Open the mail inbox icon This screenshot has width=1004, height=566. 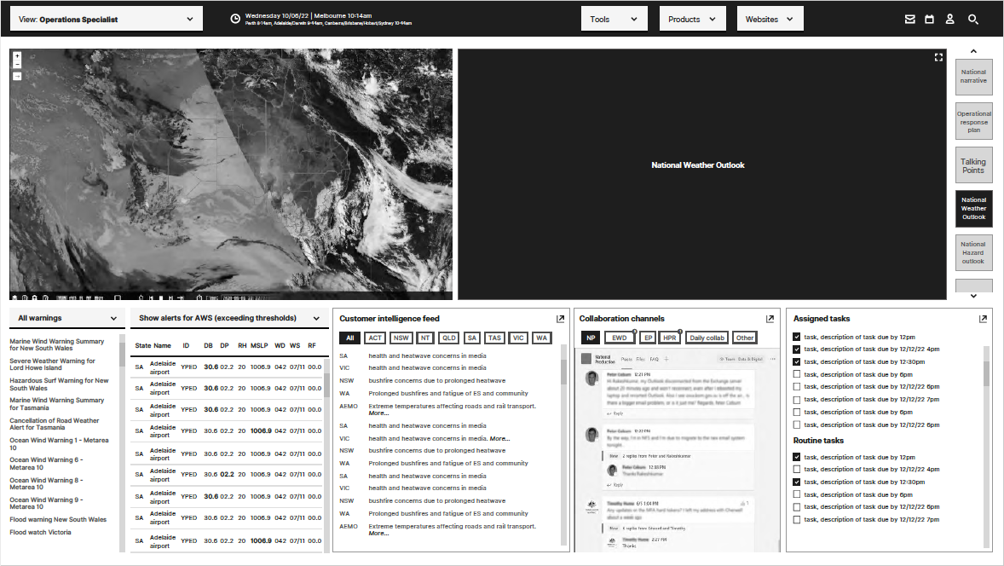(910, 20)
